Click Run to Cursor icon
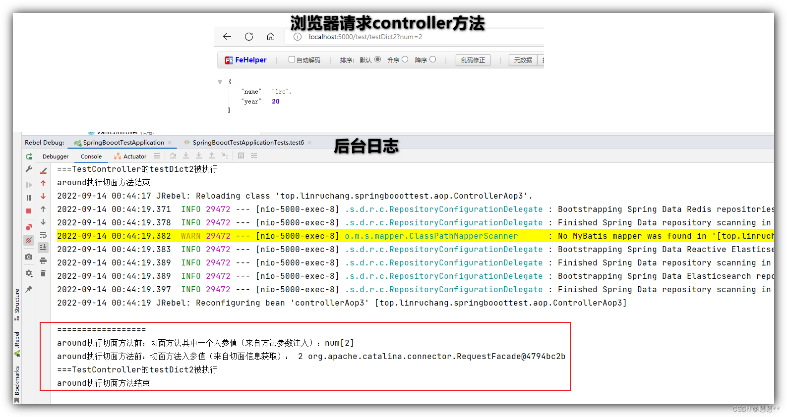 [225, 156]
